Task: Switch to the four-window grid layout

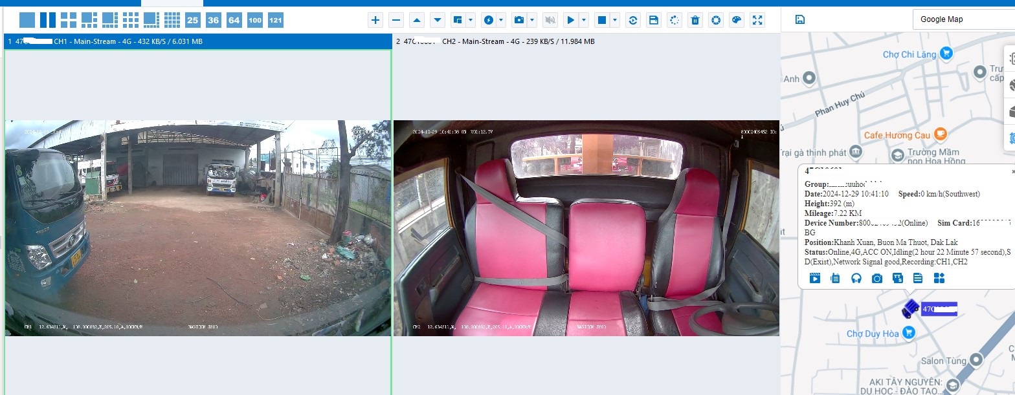Action: point(69,20)
